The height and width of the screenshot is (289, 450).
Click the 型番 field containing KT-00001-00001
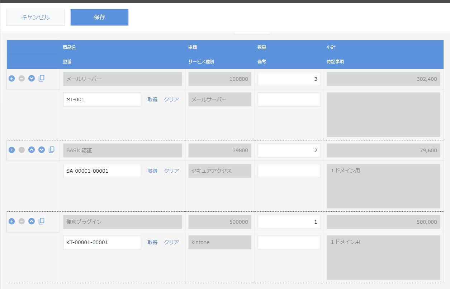(102, 242)
